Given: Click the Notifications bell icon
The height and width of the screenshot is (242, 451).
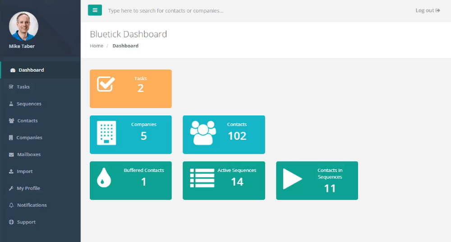Looking at the screenshot, I should tap(11, 205).
